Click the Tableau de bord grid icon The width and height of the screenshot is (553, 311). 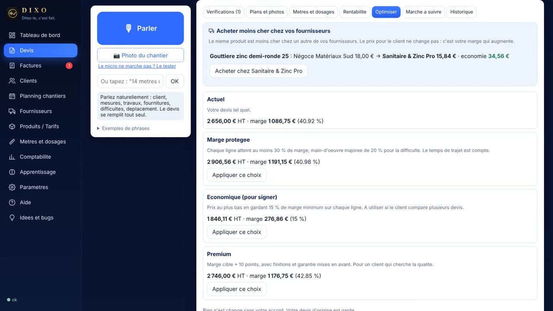click(12, 35)
